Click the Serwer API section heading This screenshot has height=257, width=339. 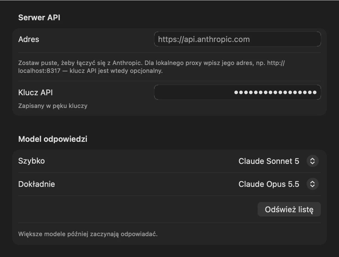(x=39, y=18)
